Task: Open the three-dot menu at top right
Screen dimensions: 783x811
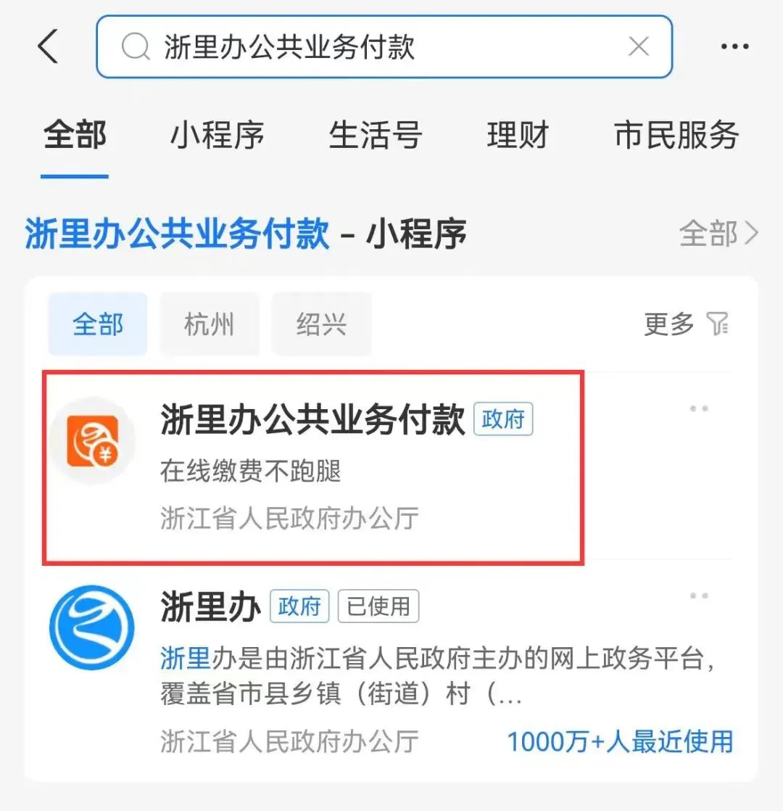Action: 735,46
